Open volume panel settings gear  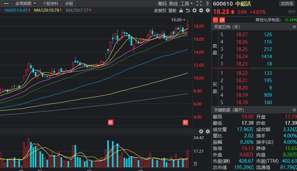pyautogui.click(x=207, y=131)
